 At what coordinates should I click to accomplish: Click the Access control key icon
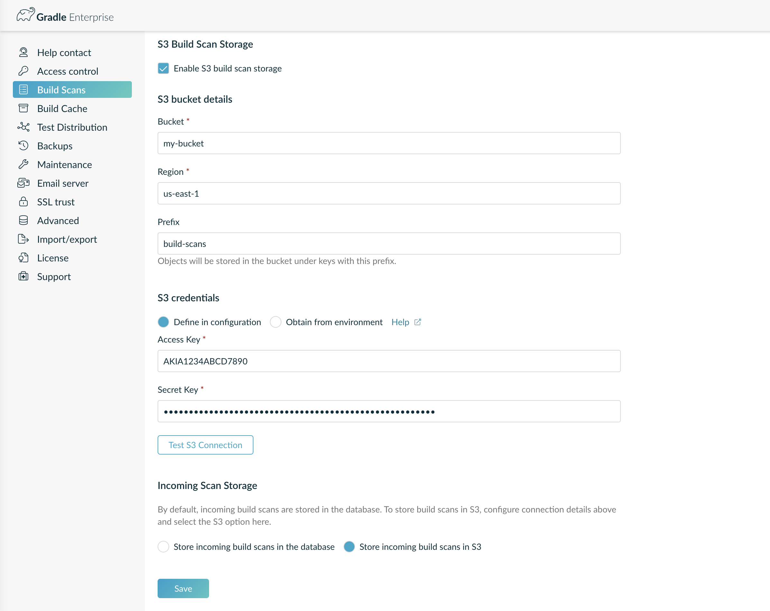click(x=23, y=71)
